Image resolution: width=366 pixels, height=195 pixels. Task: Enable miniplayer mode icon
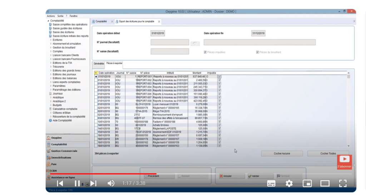(307, 184)
